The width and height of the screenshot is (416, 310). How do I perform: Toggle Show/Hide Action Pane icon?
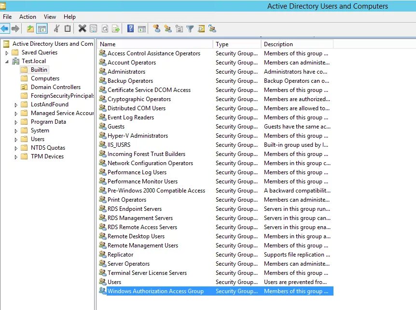pos(142,28)
